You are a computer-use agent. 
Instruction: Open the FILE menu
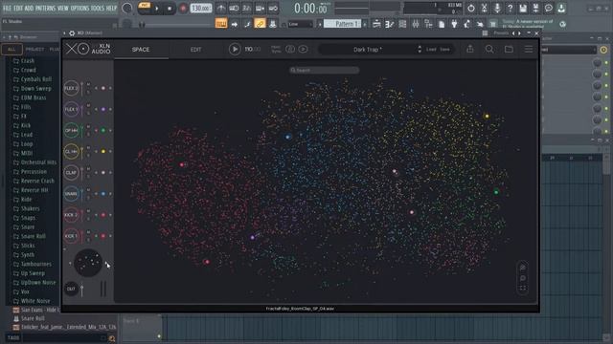[7, 8]
